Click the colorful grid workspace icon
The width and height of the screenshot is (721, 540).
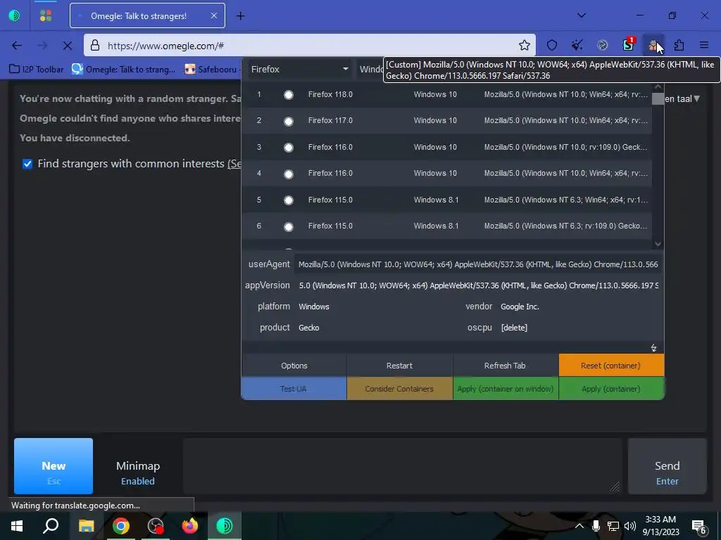coord(46,15)
